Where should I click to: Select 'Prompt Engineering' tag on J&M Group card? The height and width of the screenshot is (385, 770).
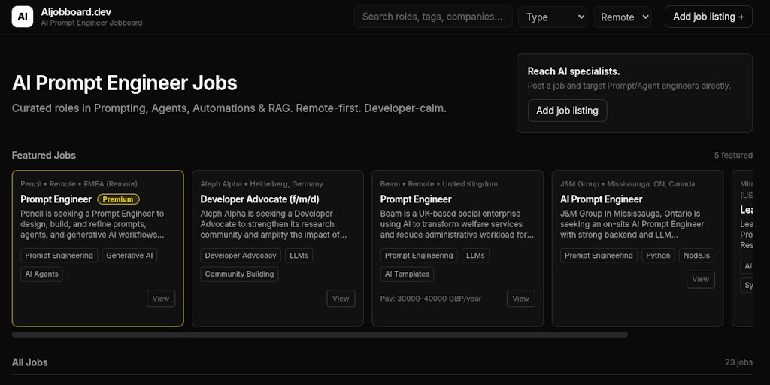[599, 256]
